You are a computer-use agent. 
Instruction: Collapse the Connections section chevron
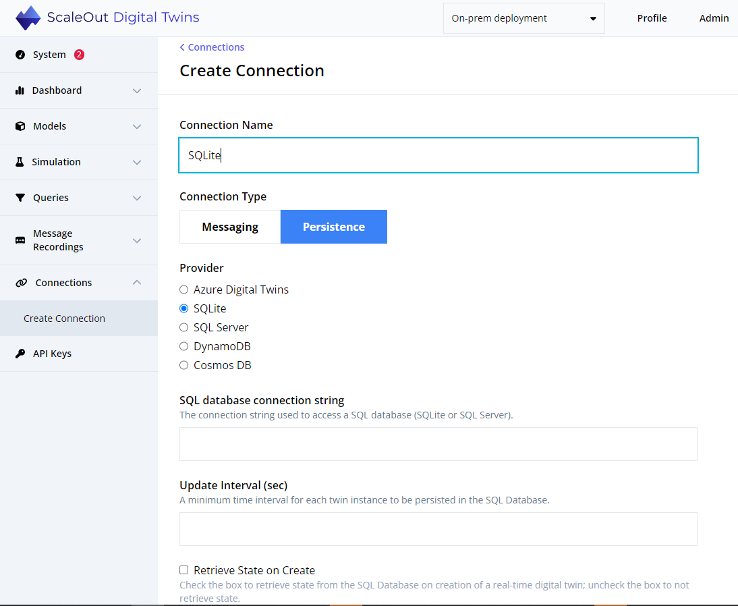137,283
